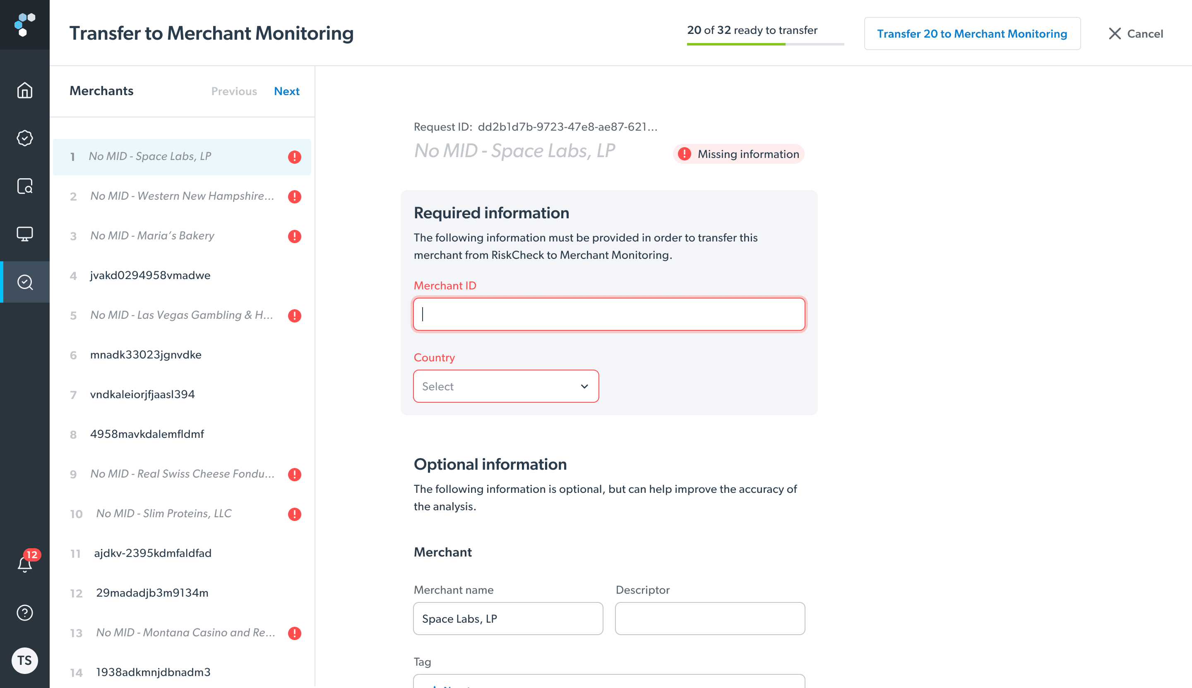Click the Country dropdown chevron arrow
1192x688 pixels.
(x=584, y=386)
